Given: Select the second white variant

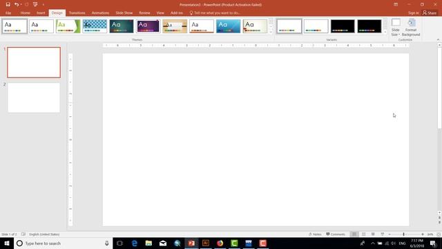Looking at the screenshot, I should pos(316,26).
